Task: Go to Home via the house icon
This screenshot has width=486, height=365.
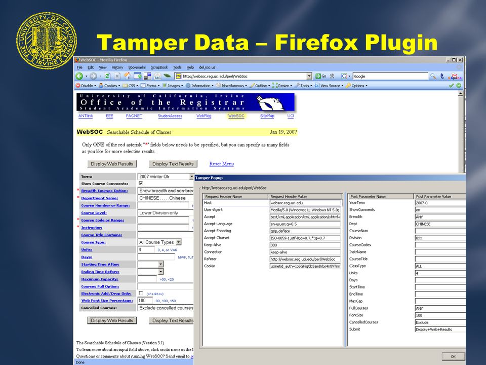Action: (x=127, y=76)
